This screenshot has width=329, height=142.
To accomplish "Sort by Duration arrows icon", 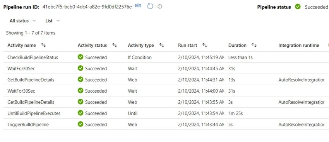I will (x=254, y=45).
